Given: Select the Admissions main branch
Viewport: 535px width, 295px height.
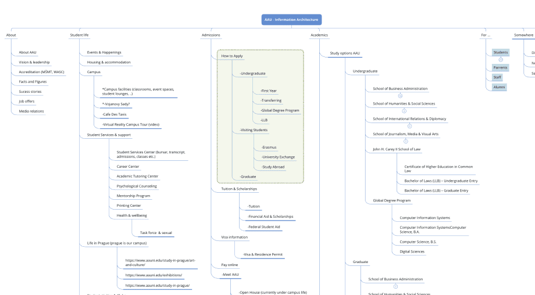Looking at the screenshot, I should [211, 35].
